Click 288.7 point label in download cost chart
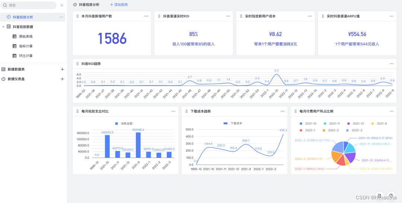The height and width of the screenshot is (203, 402). 246,141
